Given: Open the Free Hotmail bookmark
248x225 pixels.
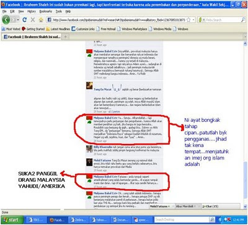Looking at the screenshot, I should (x=105, y=29).
